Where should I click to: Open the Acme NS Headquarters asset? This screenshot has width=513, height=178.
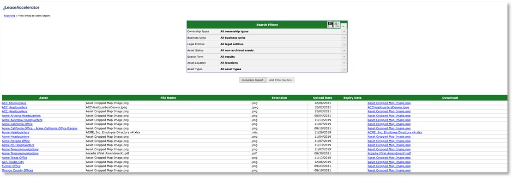click(x=18, y=145)
